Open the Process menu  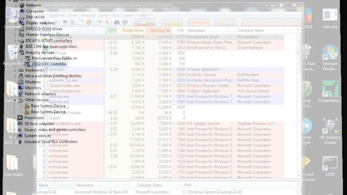[x=88, y=15]
